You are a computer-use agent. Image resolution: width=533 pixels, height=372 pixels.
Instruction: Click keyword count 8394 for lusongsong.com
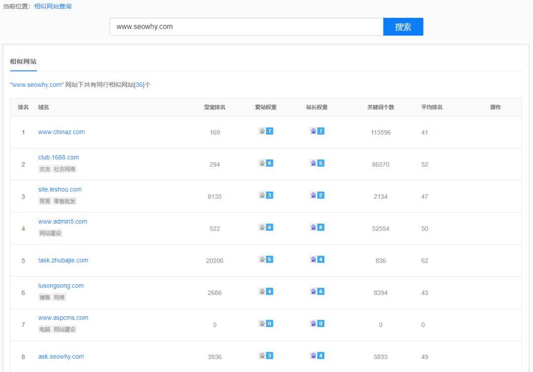tap(381, 293)
